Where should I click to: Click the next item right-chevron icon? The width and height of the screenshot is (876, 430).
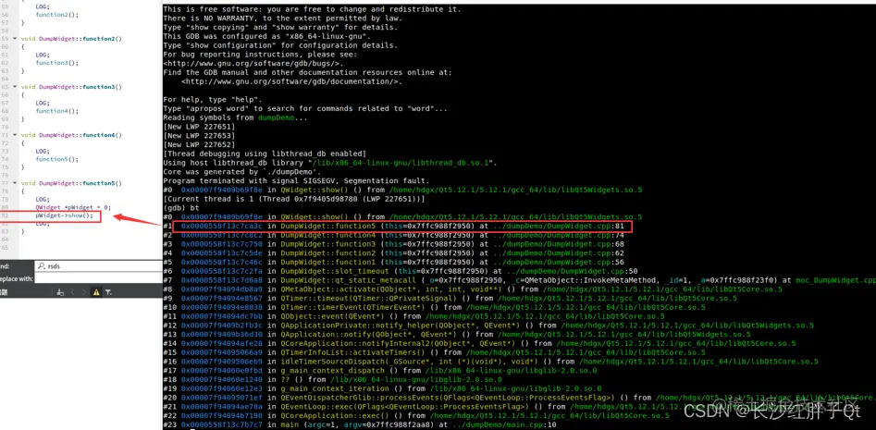pyautogui.click(x=84, y=291)
